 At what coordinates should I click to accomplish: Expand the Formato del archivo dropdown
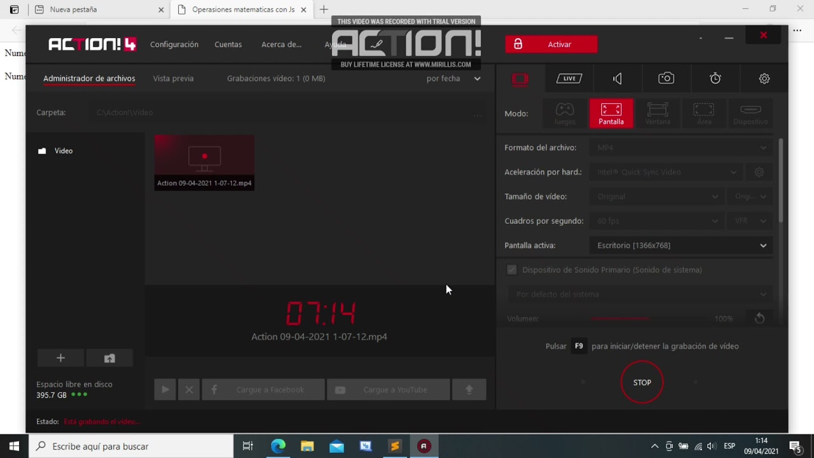680,148
